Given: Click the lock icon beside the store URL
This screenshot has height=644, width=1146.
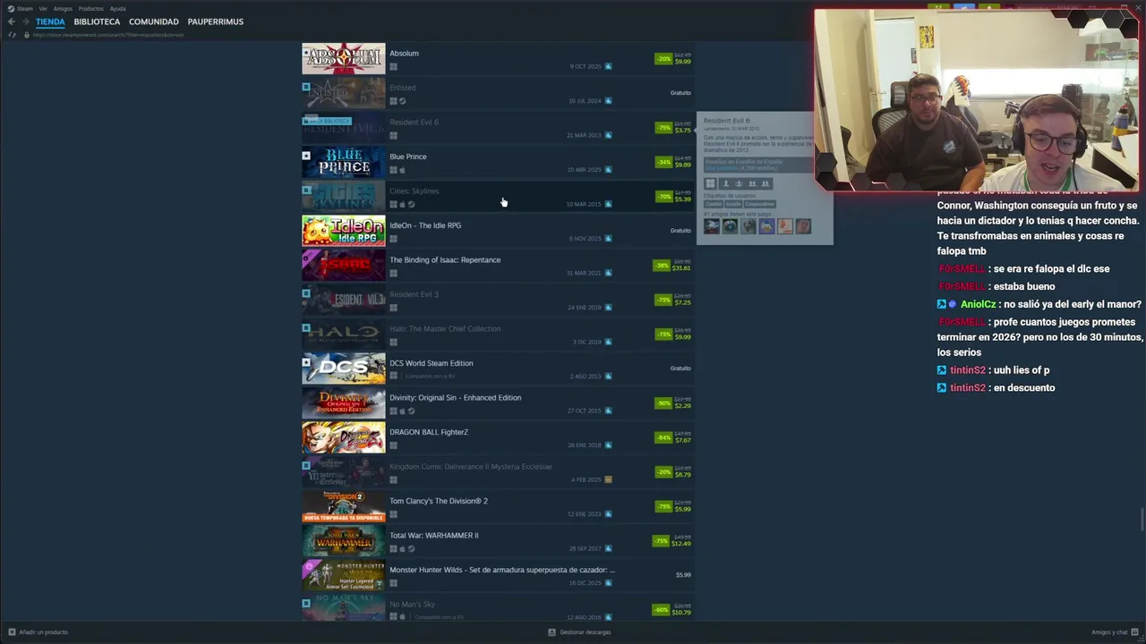Looking at the screenshot, I should (26, 35).
